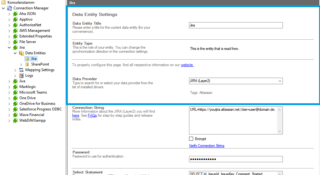Select the Salesforce Progress ODBC connection
Screen dimensions: 320x175
40,109
